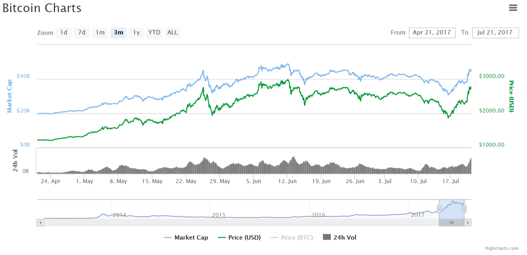This screenshot has width=527, height=255.
Task: Open the Highcharts.com credit link
Action: [501, 248]
